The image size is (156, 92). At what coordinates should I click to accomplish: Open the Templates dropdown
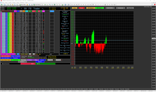pos(69,5)
